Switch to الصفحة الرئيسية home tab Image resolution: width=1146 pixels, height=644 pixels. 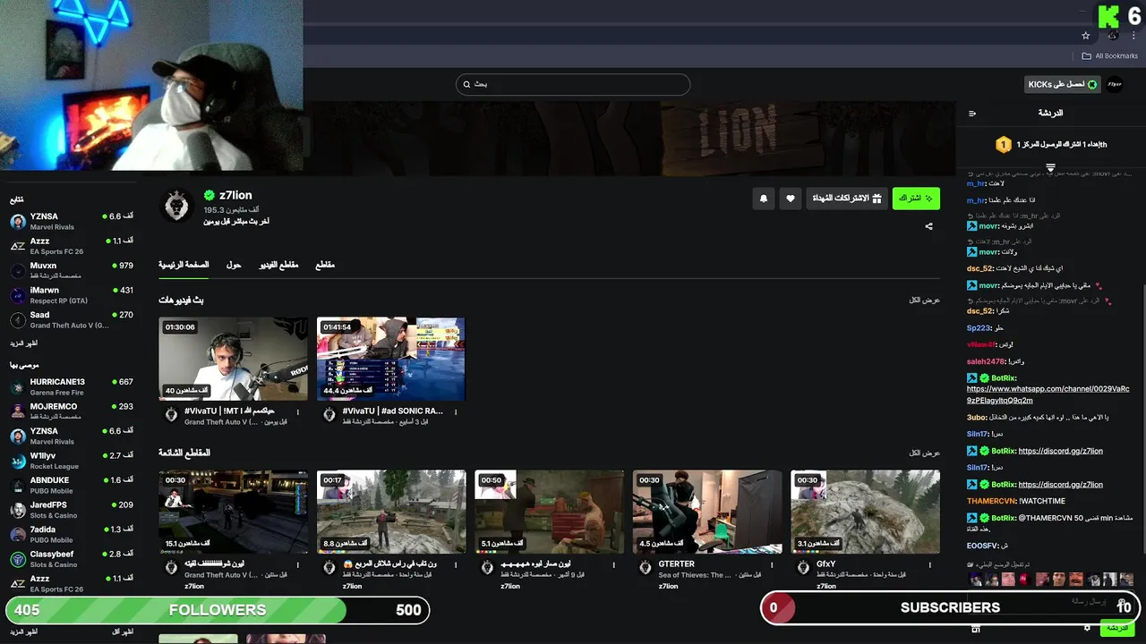pos(184,265)
